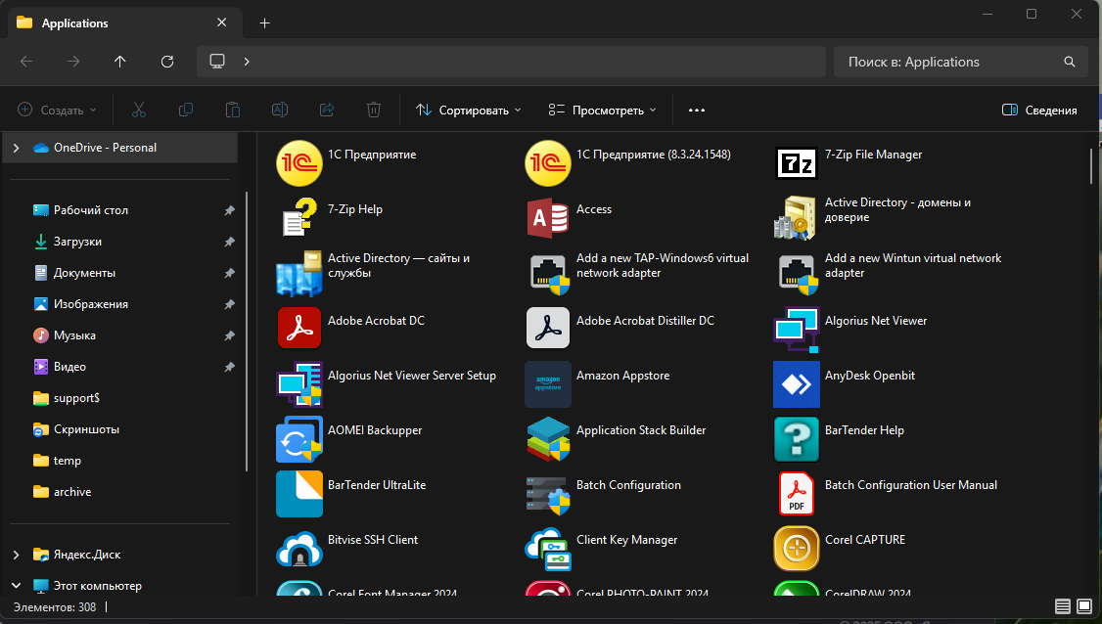The image size is (1102, 624).
Task: Select Add a new TAP-Windows6 adapter icon
Action: click(x=548, y=273)
